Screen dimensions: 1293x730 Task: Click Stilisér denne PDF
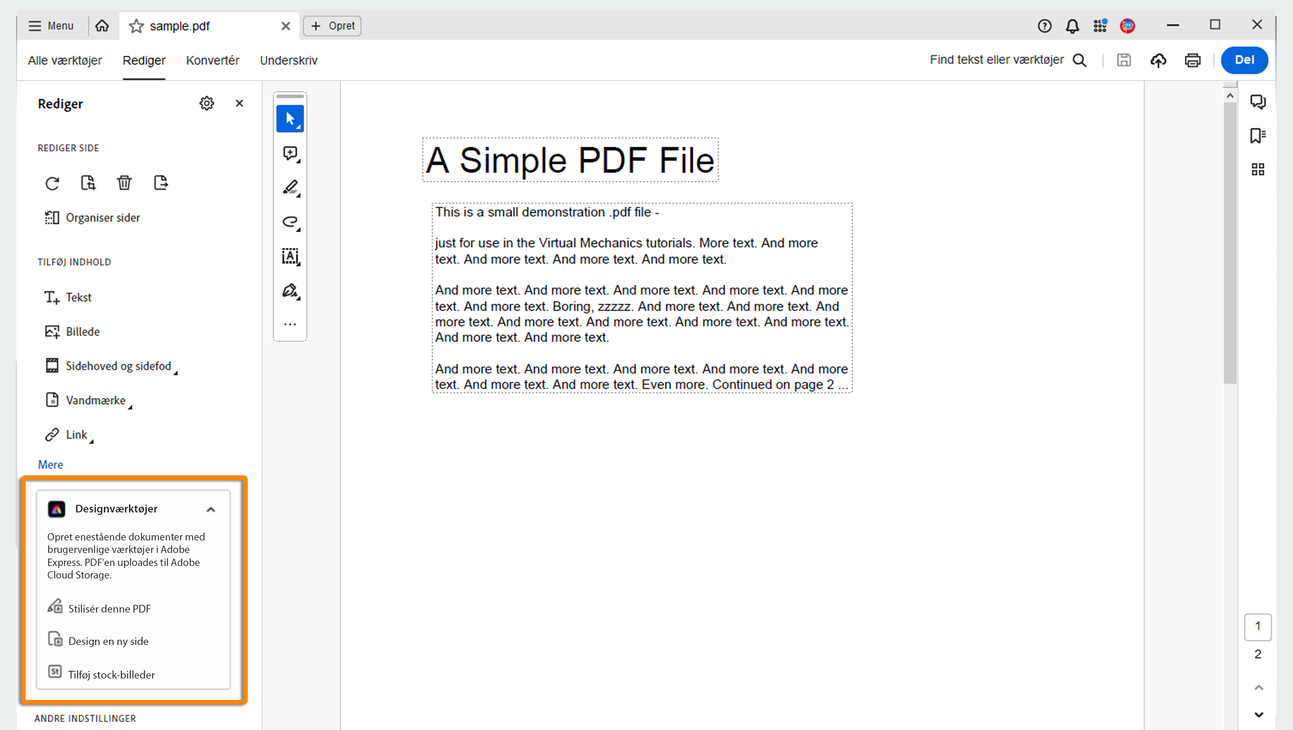(x=109, y=608)
